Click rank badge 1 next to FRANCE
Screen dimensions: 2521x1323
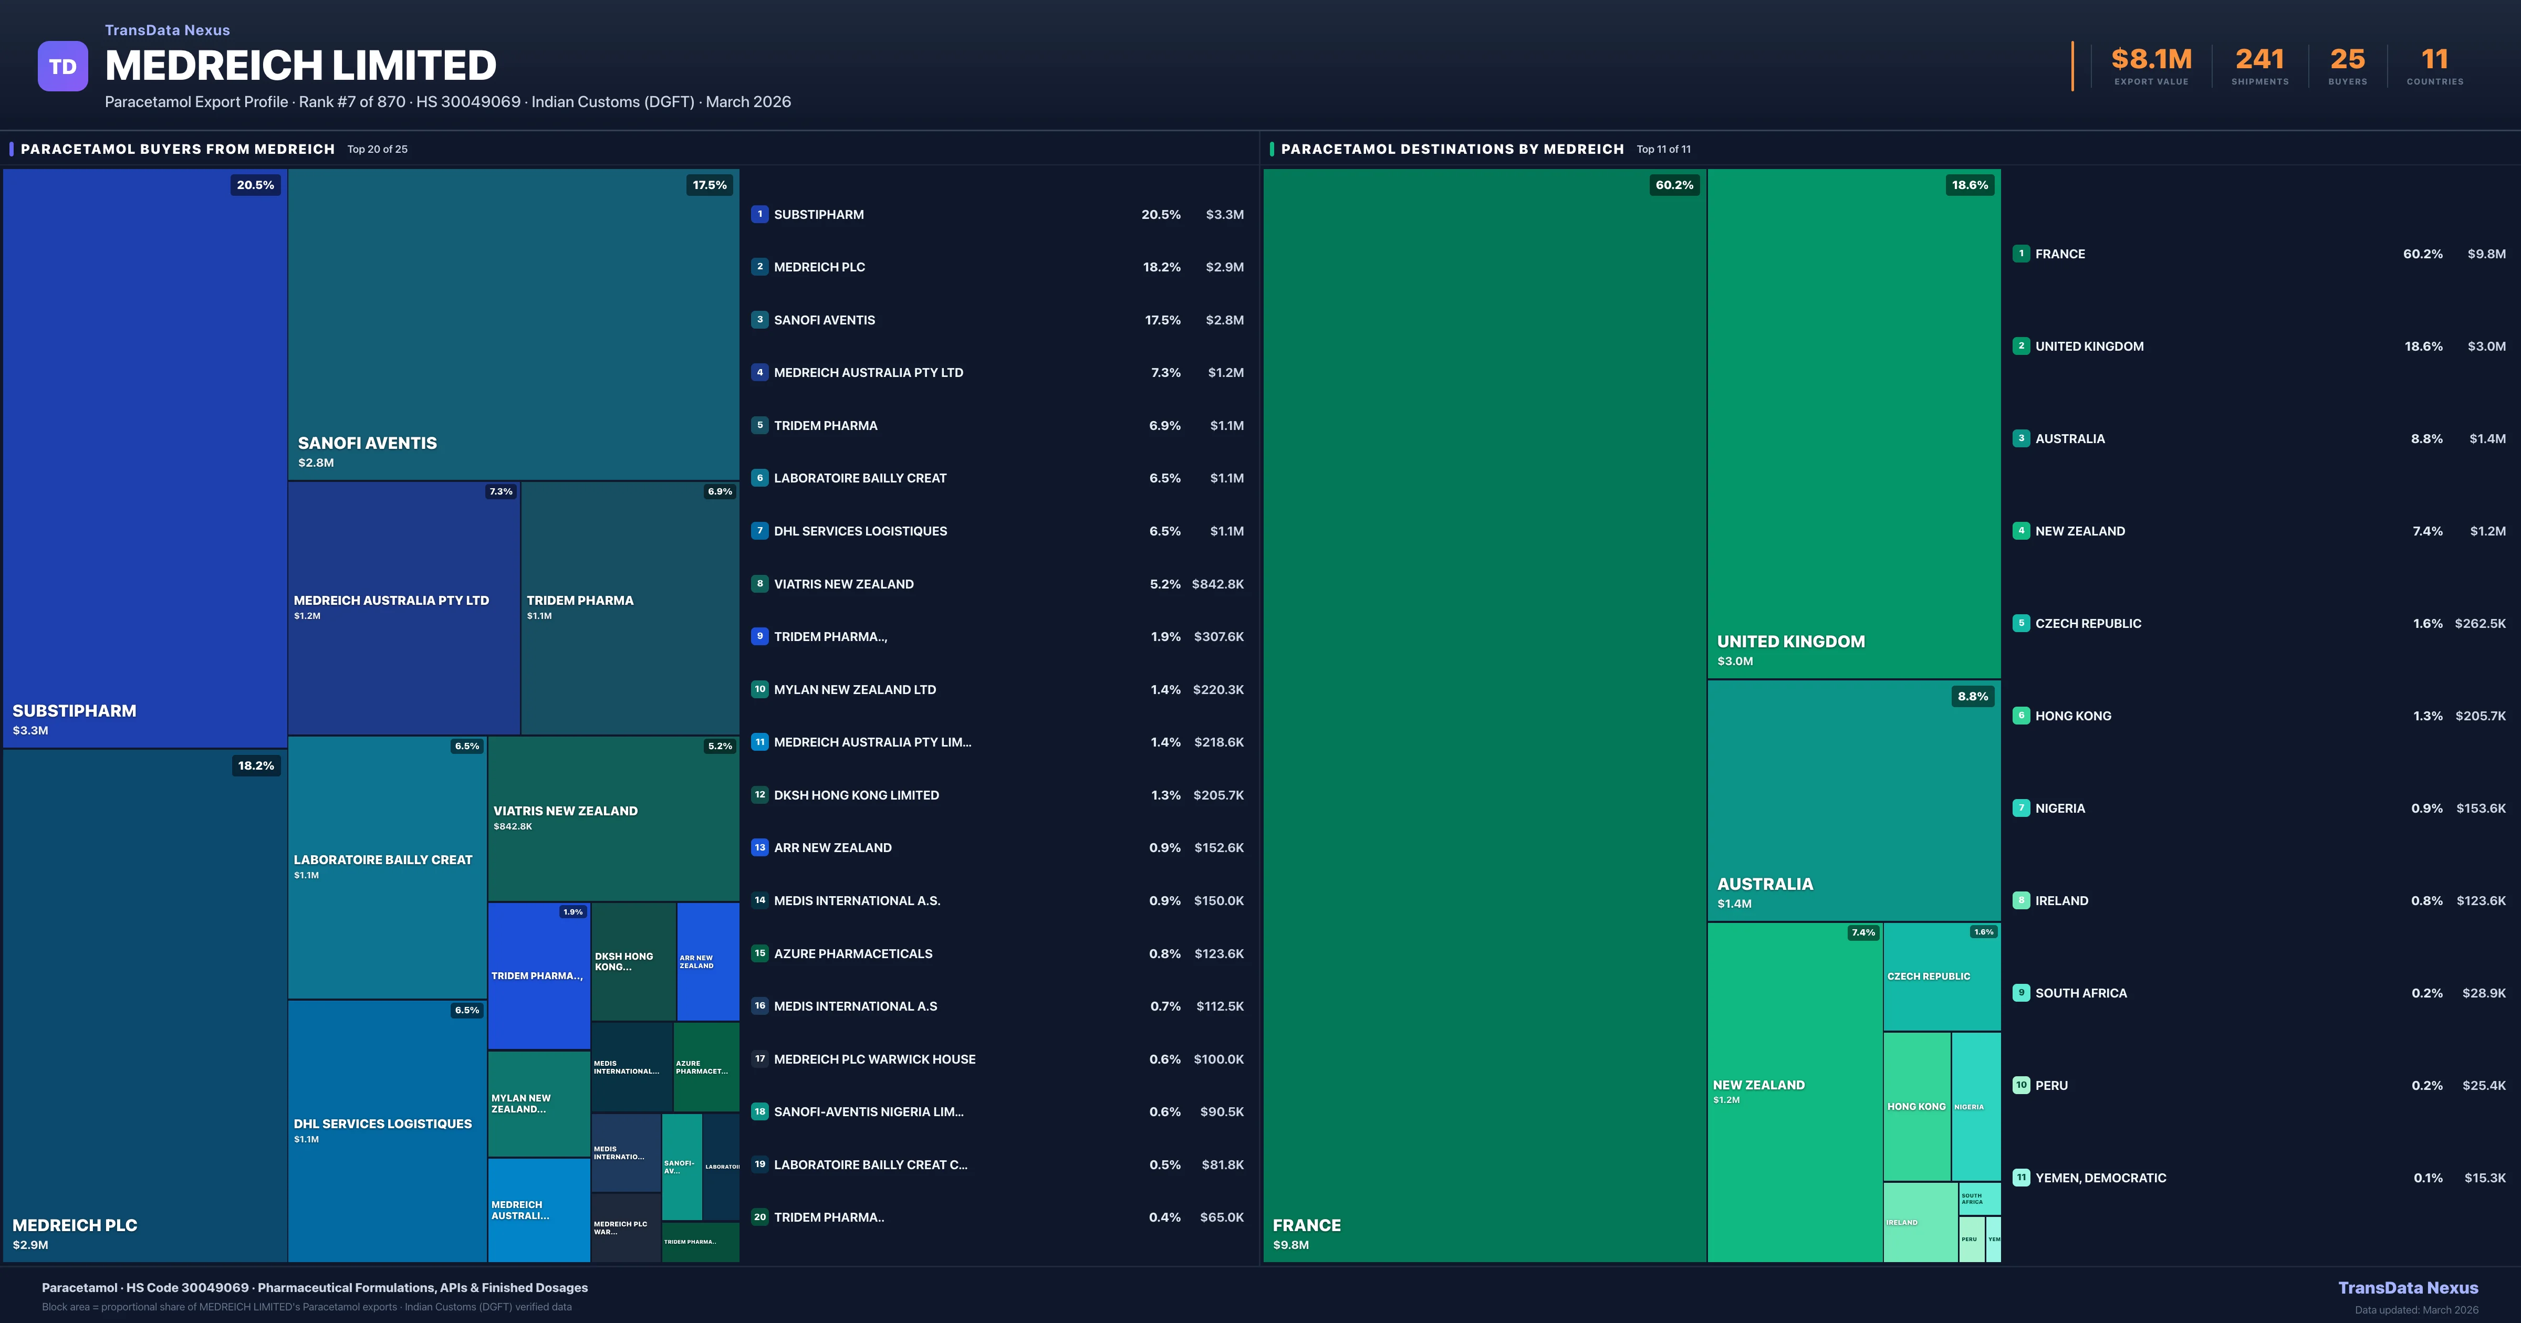pos(2021,254)
